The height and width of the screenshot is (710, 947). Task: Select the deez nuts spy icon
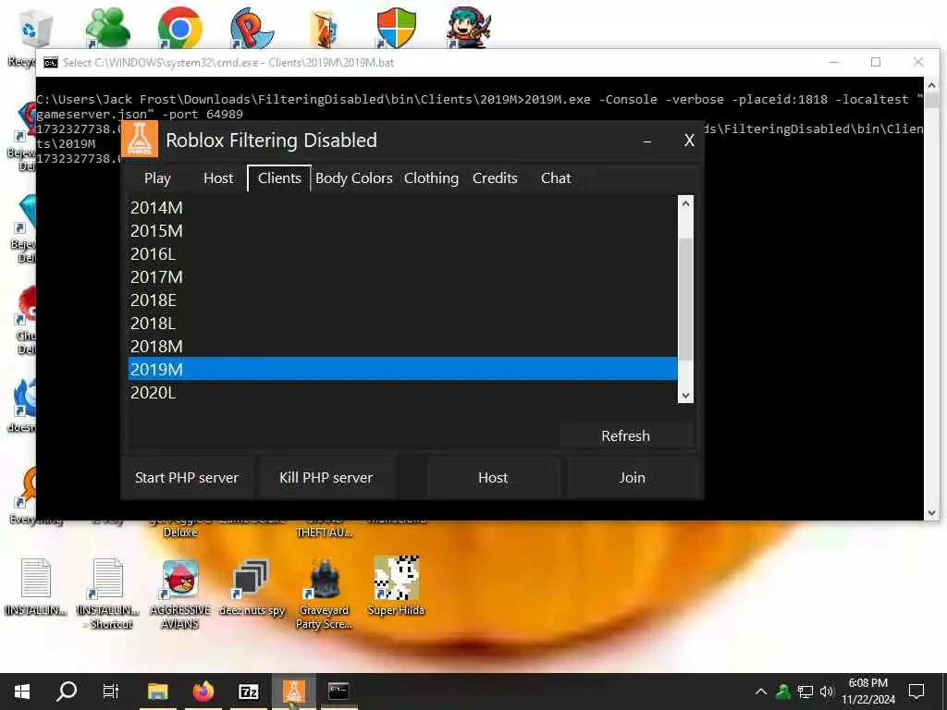[x=252, y=587]
